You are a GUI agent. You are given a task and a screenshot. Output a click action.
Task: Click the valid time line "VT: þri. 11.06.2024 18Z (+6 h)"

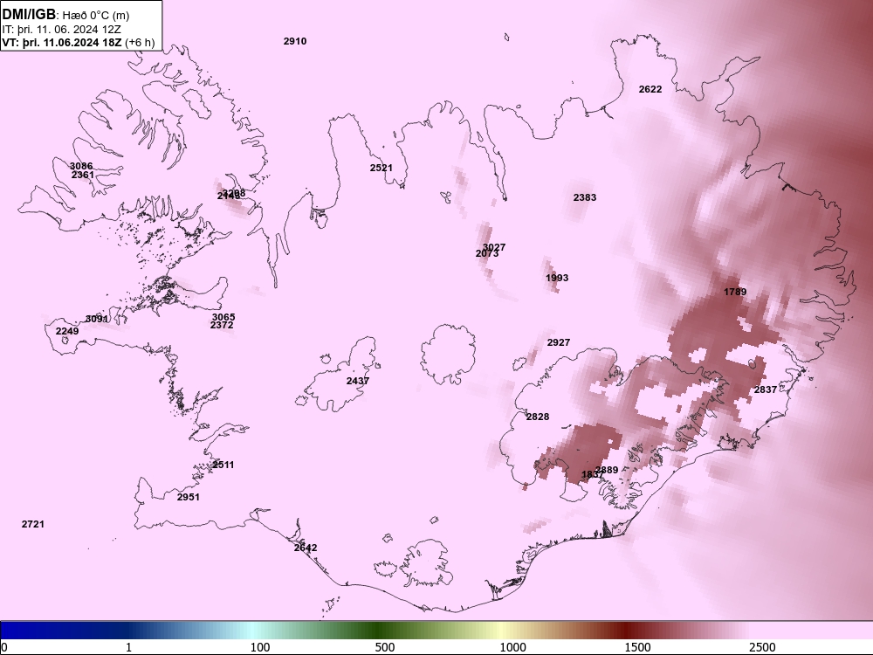[79, 42]
